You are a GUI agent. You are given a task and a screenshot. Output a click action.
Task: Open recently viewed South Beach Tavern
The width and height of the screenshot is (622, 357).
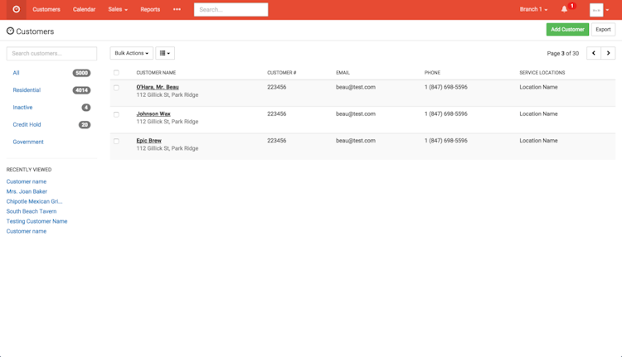pyautogui.click(x=32, y=211)
